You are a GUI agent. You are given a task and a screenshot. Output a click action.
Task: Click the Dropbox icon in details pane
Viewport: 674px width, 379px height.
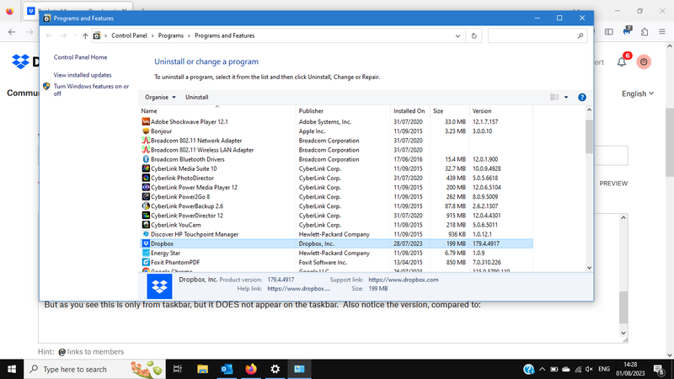point(159,287)
